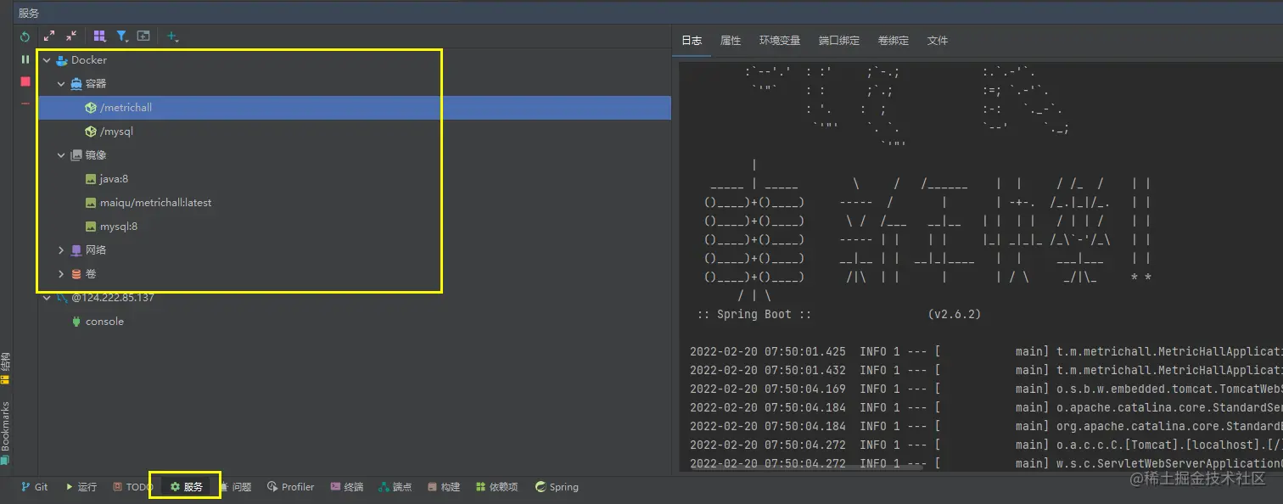
Task: Open the 依赖项 dependencies tool window
Action: (497, 487)
